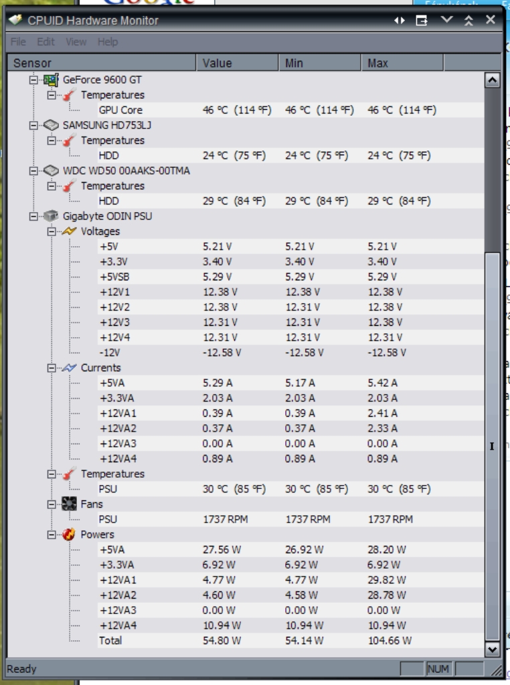
Task: Click the Fans fan icon
Action: coord(69,504)
